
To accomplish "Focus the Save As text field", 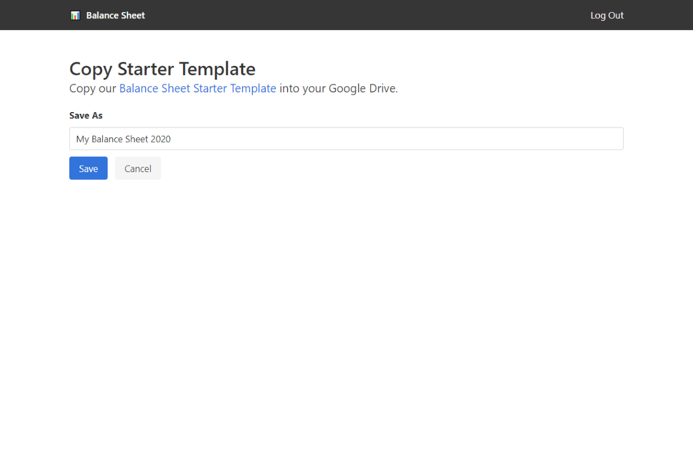I will [346, 139].
